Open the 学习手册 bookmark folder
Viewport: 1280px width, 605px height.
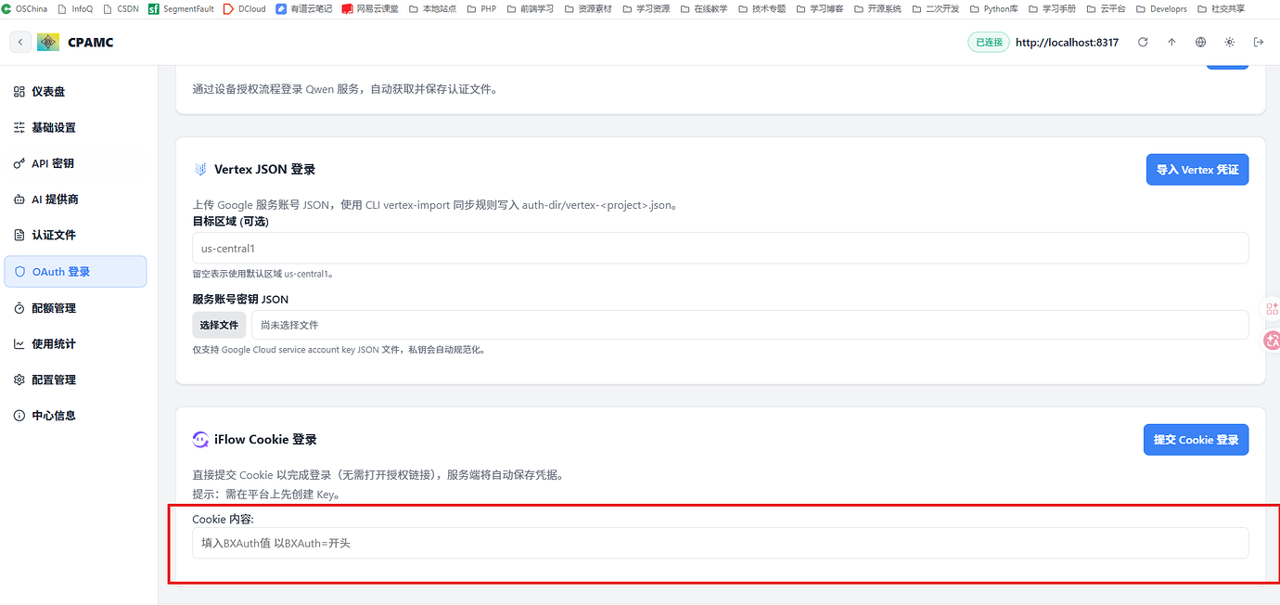1052,8
